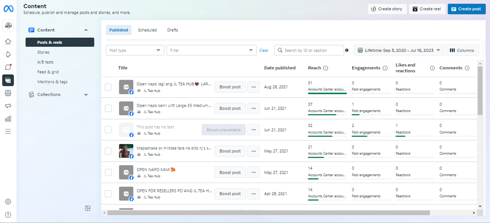Open Feed & grid in sidebar
Screen dimensions: 490x223
coord(48,72)
